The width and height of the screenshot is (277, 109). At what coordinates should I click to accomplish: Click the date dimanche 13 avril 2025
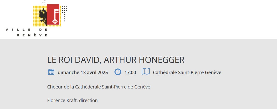point(83,72)
